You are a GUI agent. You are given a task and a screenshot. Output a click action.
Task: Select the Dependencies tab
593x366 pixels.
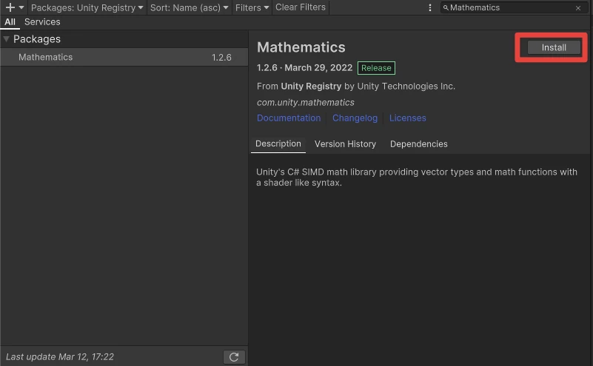(419, 144)
